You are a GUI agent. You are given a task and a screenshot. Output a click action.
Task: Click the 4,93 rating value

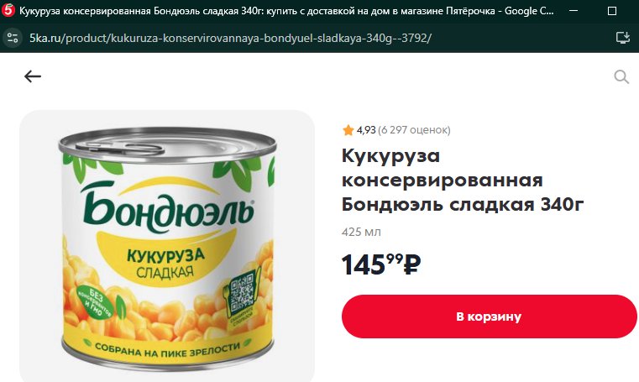coord(366,130)
